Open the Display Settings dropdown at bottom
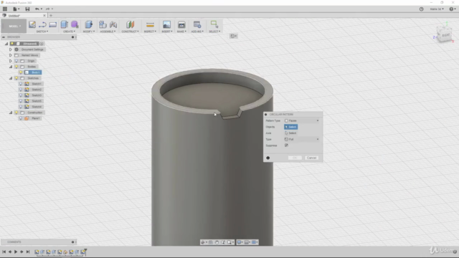Image resolution: width=459 pixels, height=258 pixels. click(x=240, y=242)
